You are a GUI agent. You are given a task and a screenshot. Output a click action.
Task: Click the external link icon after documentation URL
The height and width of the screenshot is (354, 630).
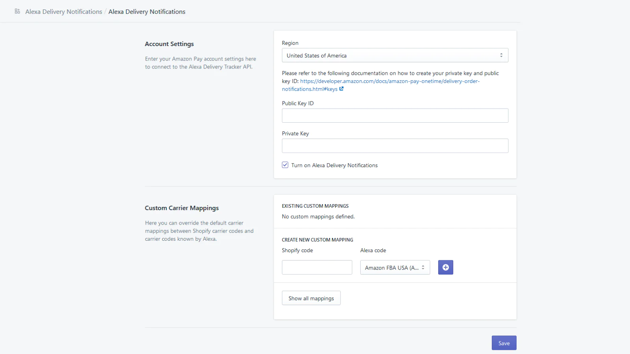(x=341, y=89)
